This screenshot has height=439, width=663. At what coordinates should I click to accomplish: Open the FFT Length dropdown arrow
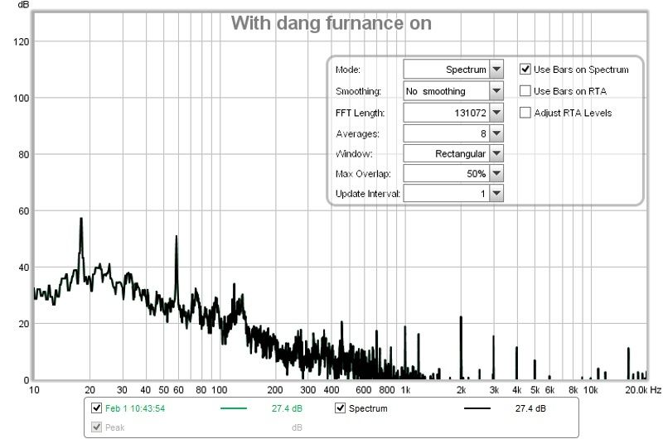tap(496, 113)
